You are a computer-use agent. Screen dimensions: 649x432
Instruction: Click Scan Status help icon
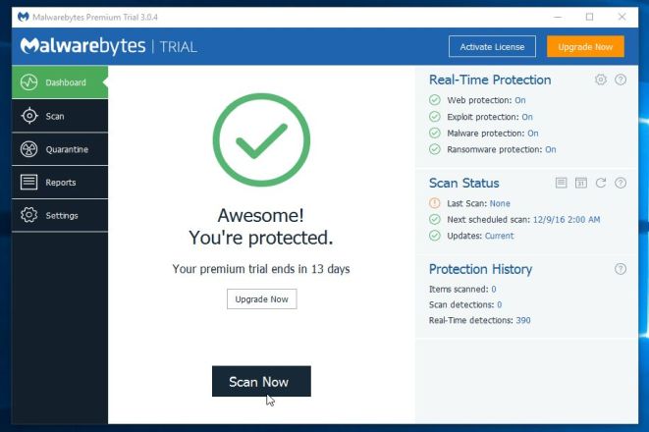[621, 183]
